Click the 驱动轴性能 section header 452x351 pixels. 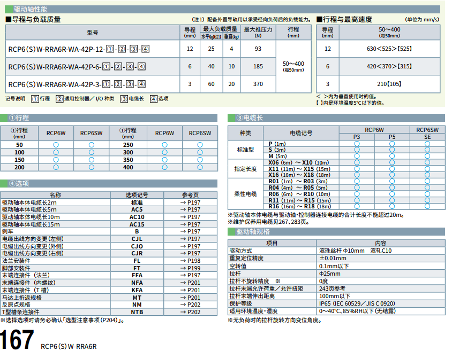(x=222, y=9)
